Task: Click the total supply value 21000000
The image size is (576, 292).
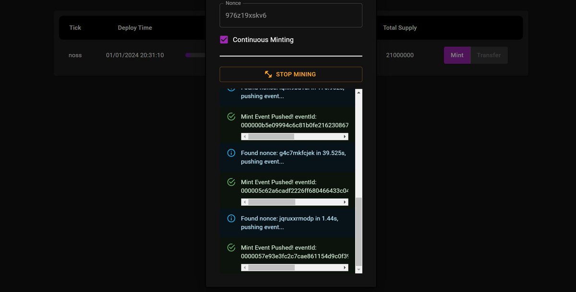Action: tap(400, 55)
